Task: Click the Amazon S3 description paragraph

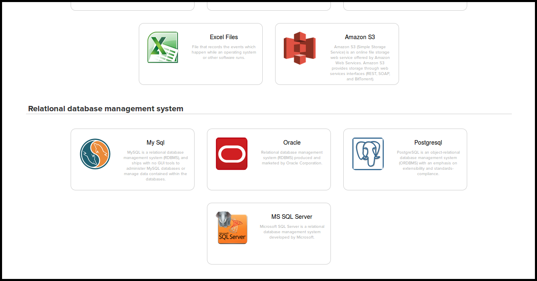Action: pos(360,63)
